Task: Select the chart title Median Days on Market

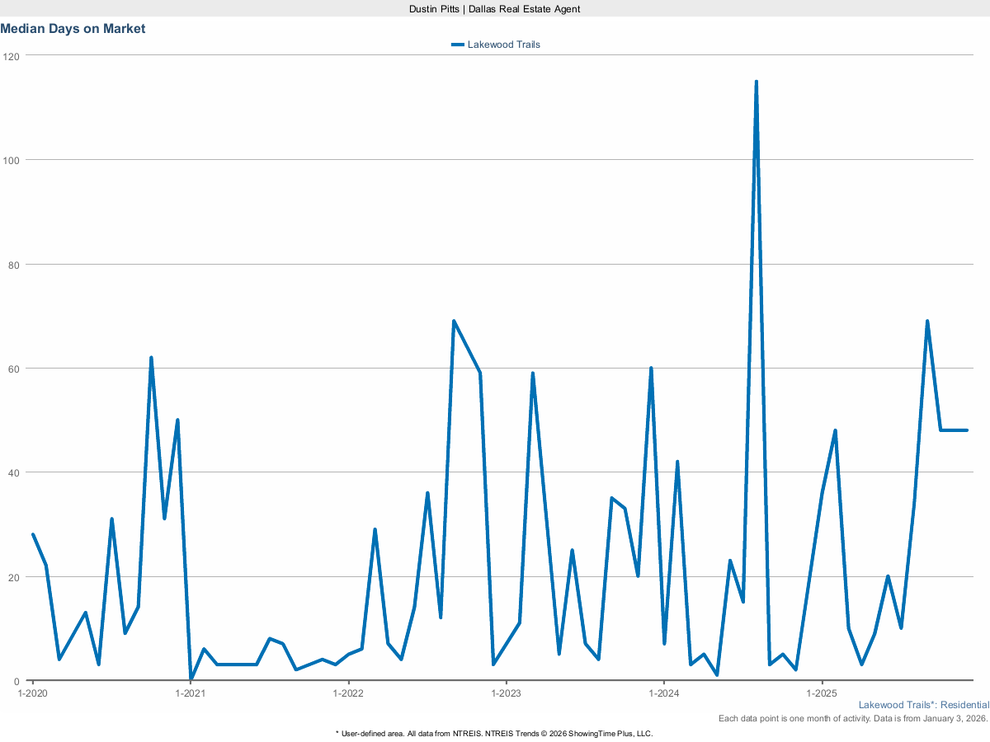Action: coord(73,28)
